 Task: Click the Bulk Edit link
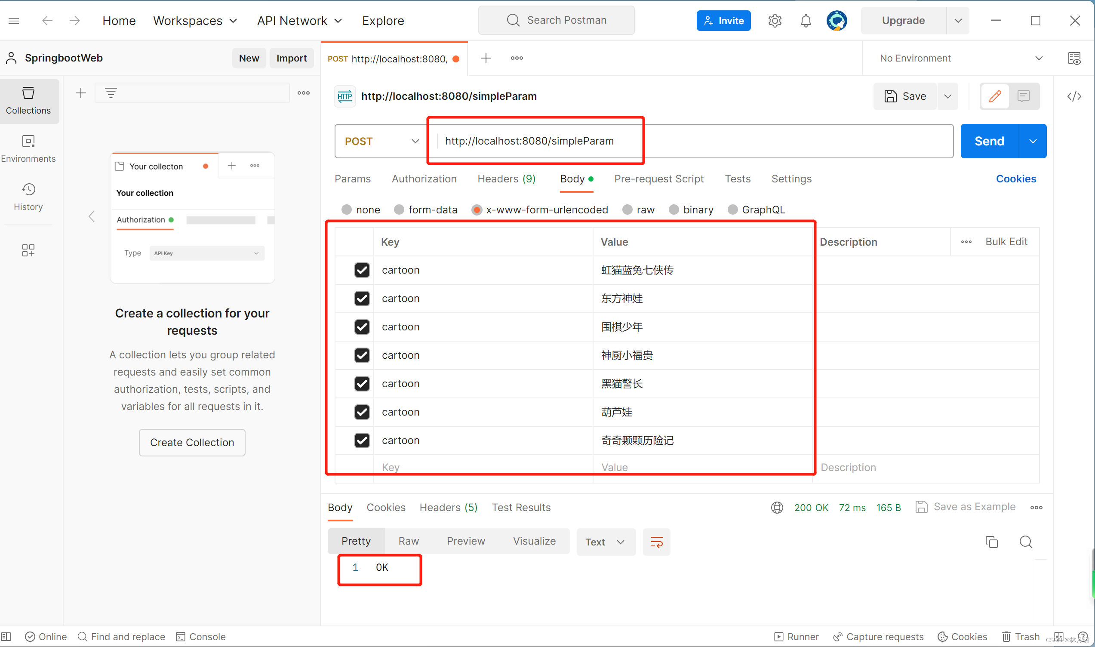[x=1006, y=241]
